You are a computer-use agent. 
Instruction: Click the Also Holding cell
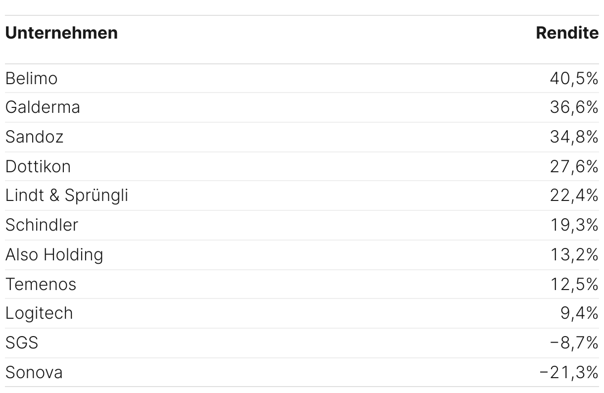[x=54, y=254]
